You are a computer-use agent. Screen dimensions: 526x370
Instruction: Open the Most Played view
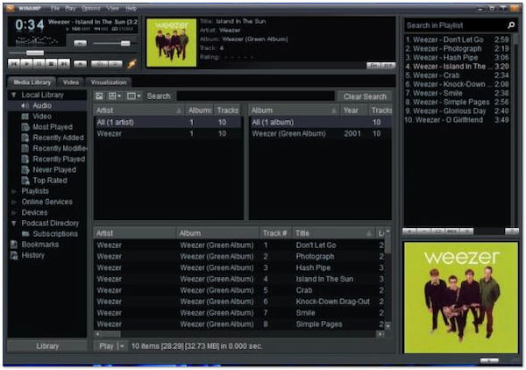pos(53,127)
